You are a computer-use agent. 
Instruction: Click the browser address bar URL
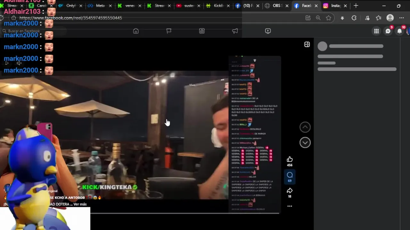pos(70,18)
